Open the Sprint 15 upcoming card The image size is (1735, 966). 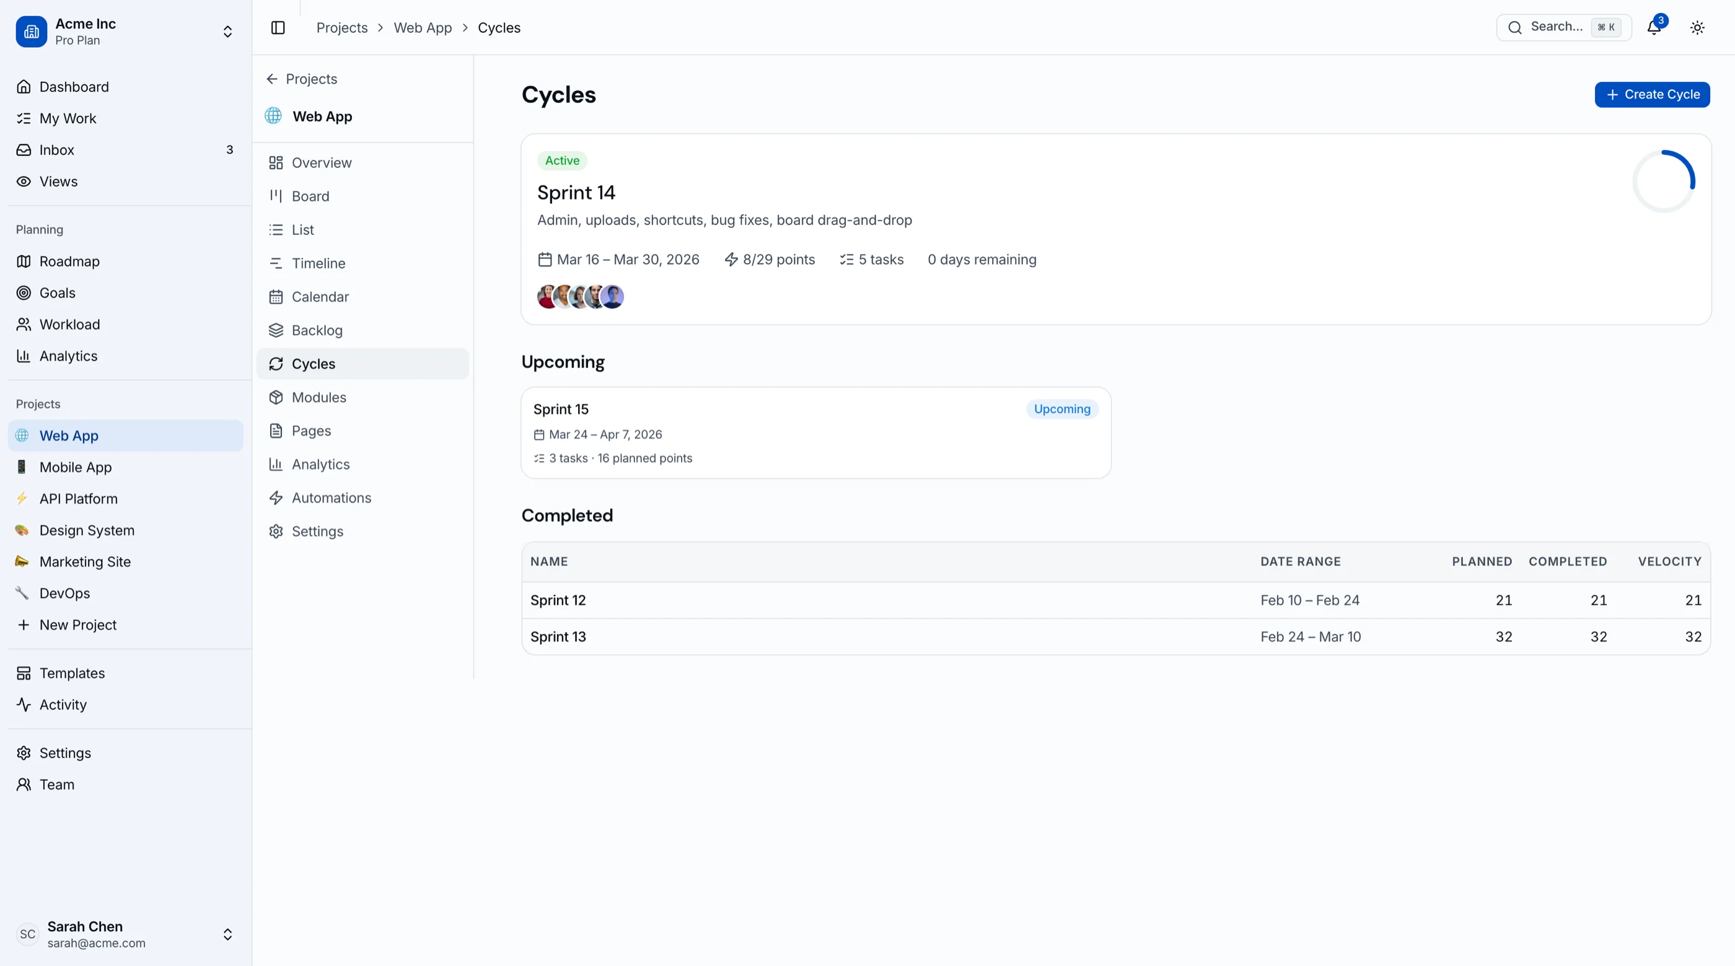click(x=815, y=433)
